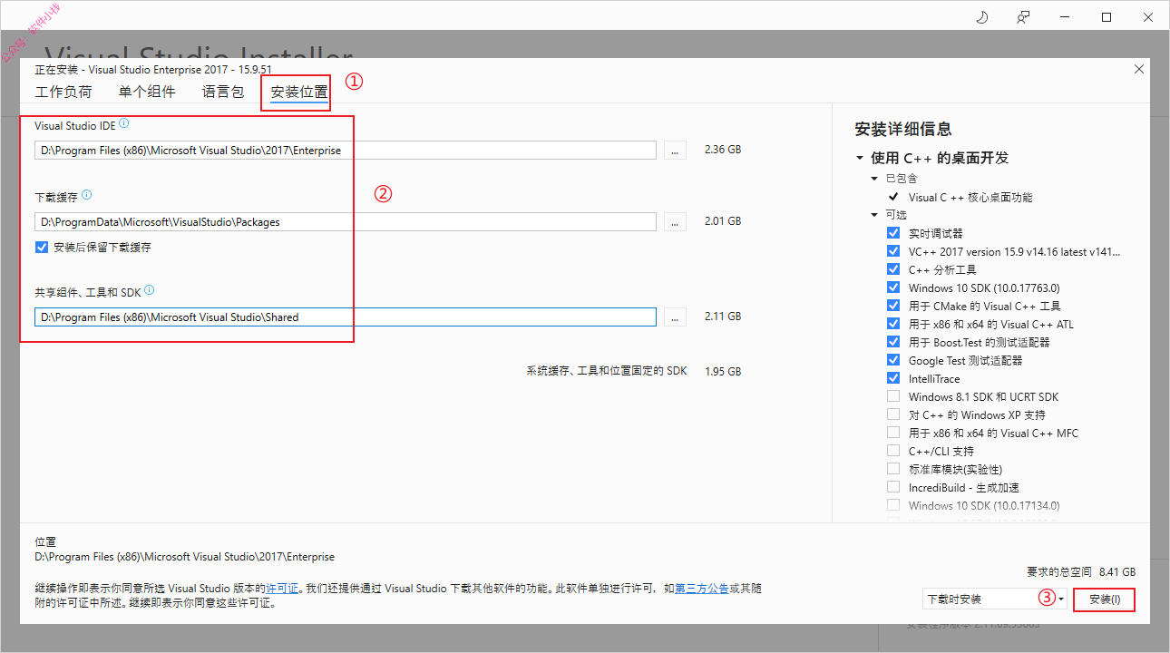This screenshot has height=653, width=1170.
Task: Click the Visual Studio IDE path field
Action: coord(346,151)
